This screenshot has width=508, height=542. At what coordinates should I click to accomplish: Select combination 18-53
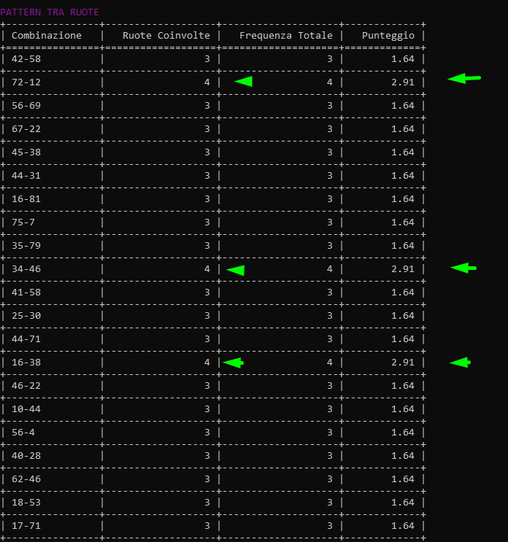26,503
